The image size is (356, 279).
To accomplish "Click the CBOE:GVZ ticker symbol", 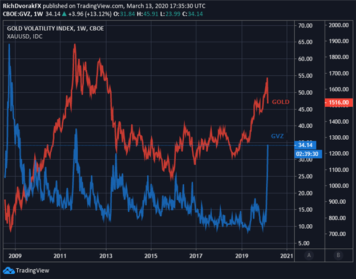I will (17, 14).
